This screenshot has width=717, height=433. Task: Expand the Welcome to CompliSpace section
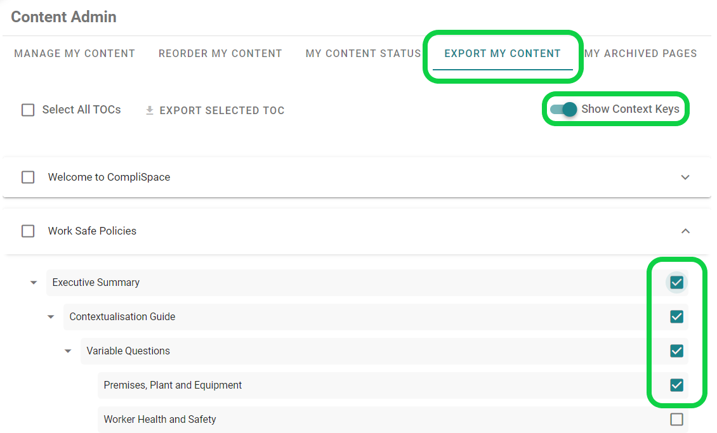coord(685,177)
